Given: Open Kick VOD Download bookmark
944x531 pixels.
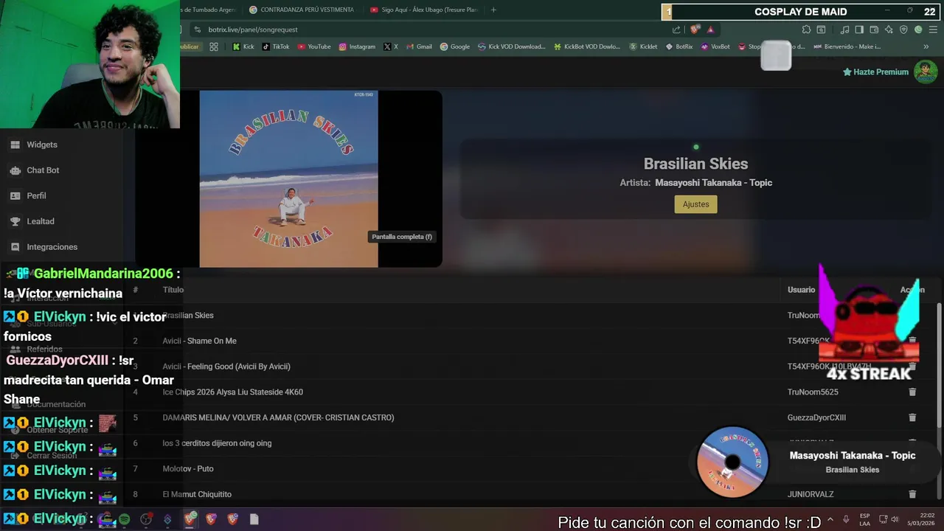Looking at the screenshot, I should (x=511, y=46).
